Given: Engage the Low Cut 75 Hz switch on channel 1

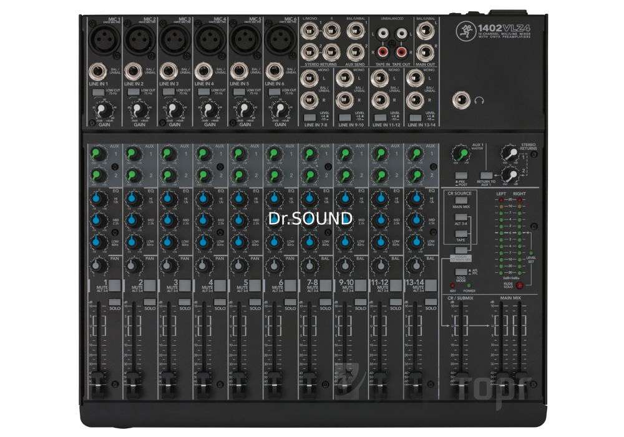Looking at the screenshot, I should (x=98, y=92).
